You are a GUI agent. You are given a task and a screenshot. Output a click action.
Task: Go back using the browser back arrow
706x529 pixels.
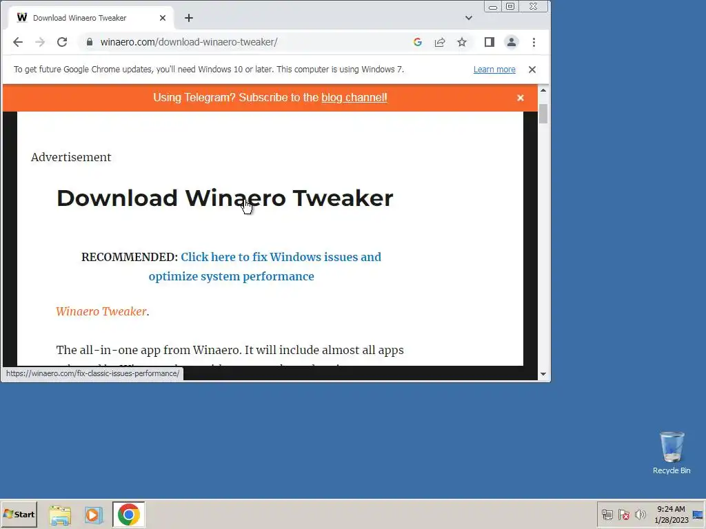[x=17, y=42]
